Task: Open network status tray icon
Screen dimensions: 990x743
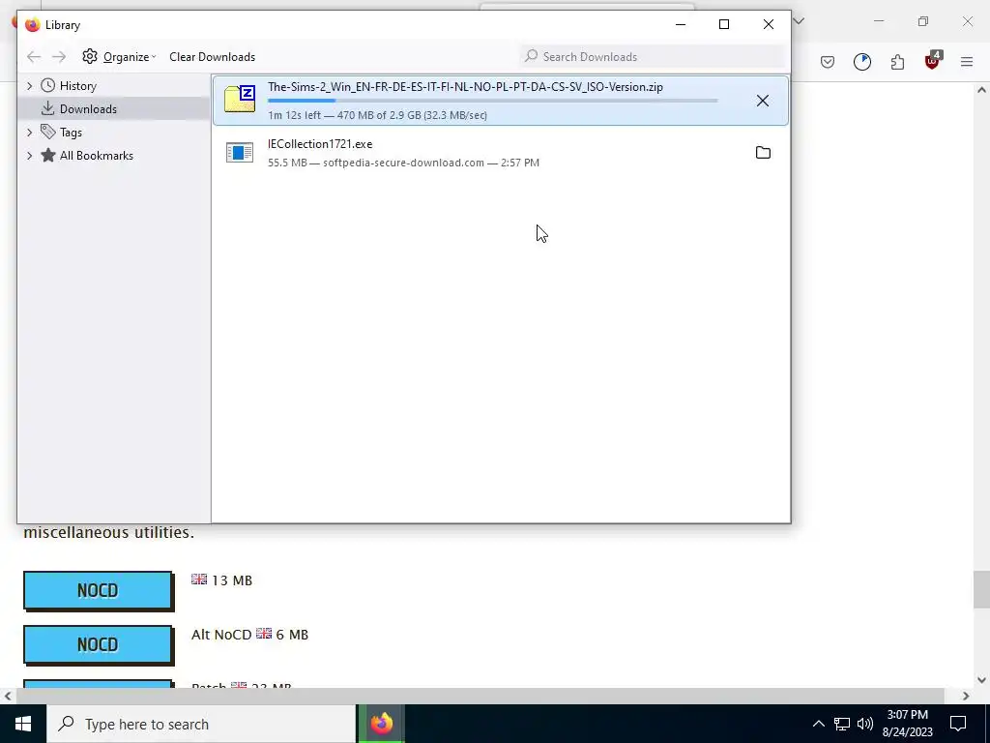Action: [x=842, y=724]
